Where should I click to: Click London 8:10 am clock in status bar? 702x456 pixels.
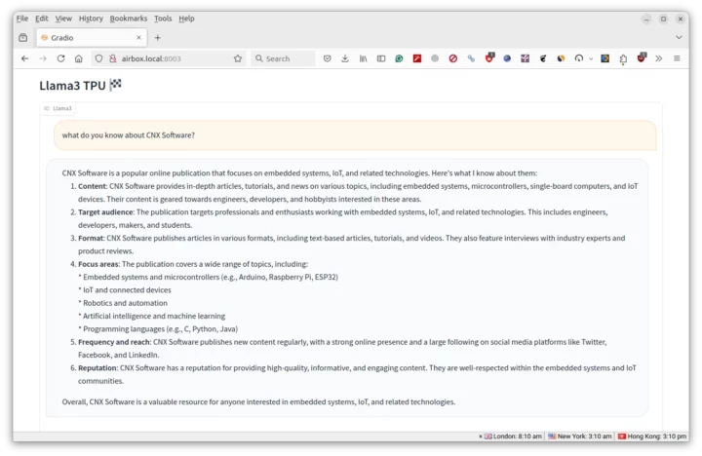pyautogui.click(x=513, y=437)
